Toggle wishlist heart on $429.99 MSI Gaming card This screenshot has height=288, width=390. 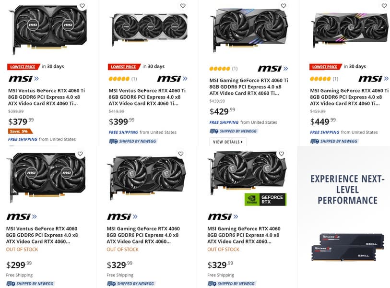(x=284, y=6)
